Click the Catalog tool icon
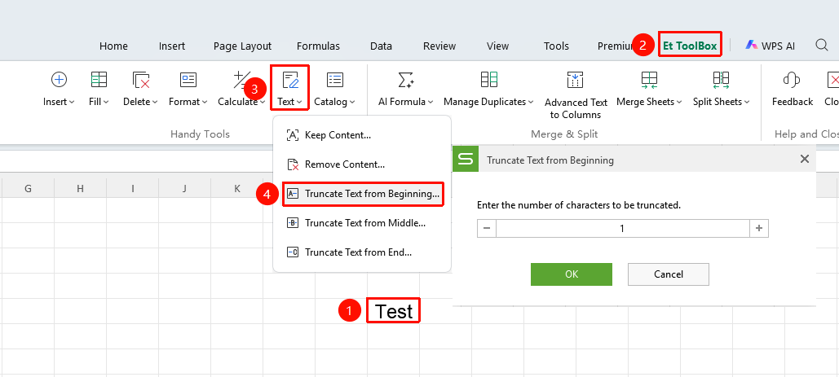Image resolution: width=839 pixels, height=377 pixels. pos(335,80)
